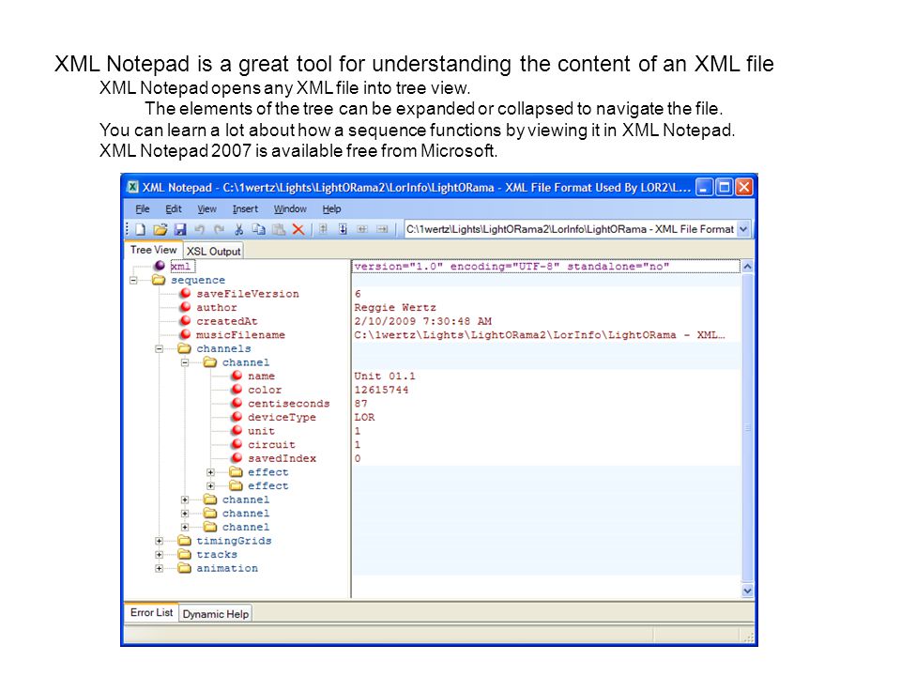Click the color value '12615744'
901x676 pixels.
pyautogui.click(x=382, y=390)
